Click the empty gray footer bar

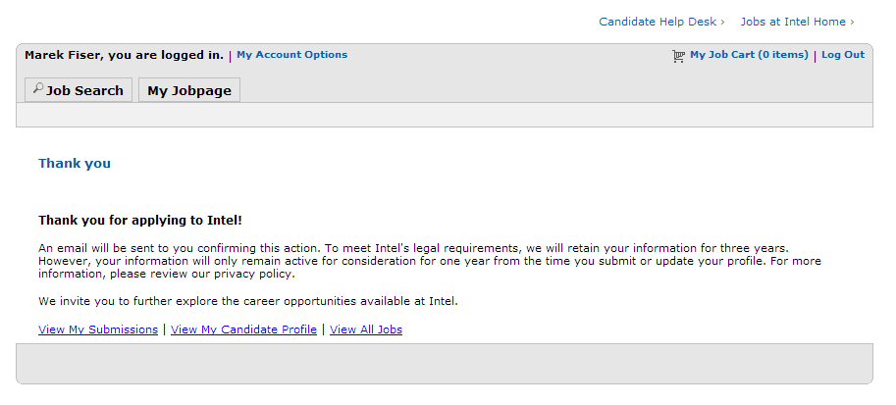pos(444,363)
